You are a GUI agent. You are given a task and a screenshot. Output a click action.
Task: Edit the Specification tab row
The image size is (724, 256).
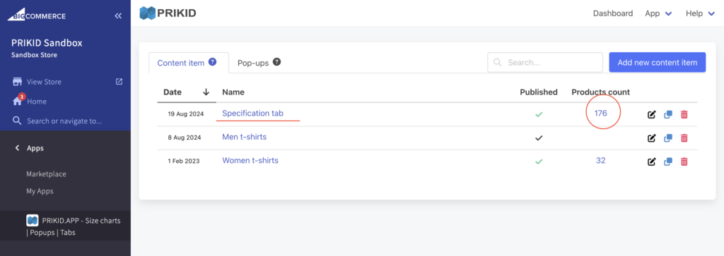pos(651,114)
